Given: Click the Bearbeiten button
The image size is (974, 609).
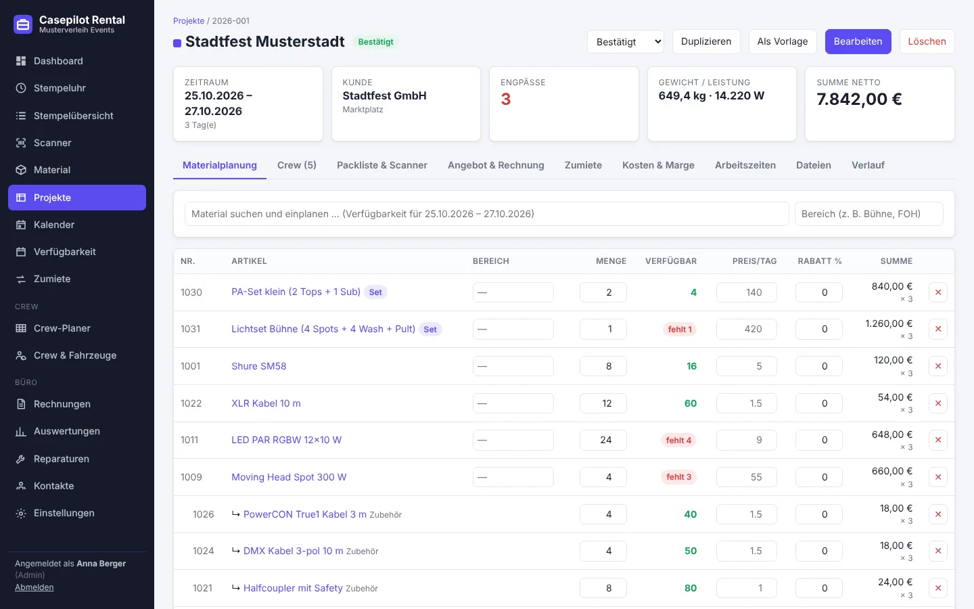Looking at the screenshot, I should pyautogui.click(x=858, y=41).
